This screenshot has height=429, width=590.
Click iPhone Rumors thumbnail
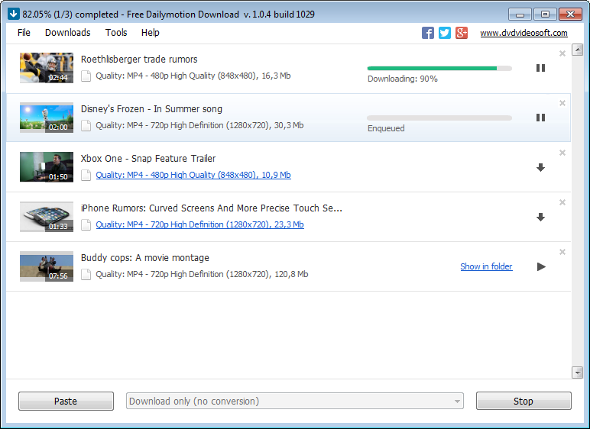pos(47,217)
